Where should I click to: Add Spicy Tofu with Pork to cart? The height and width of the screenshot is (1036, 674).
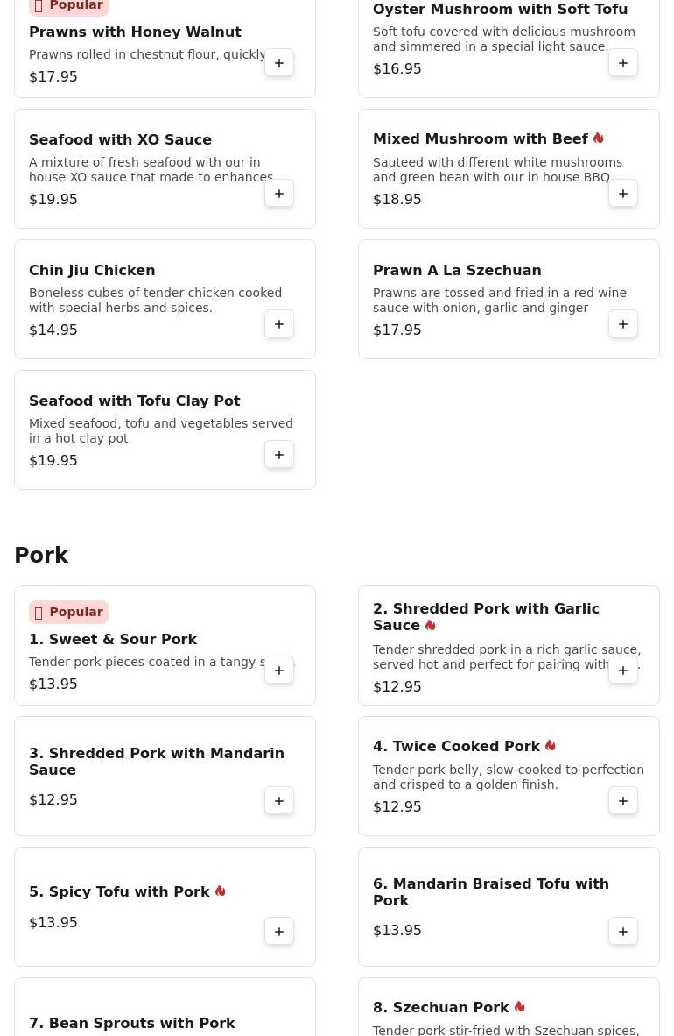pyautogui.click(x=279, y=932)
